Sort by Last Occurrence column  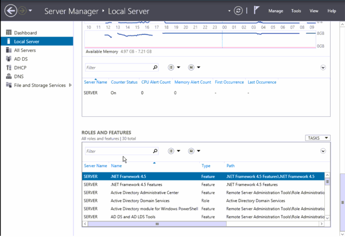[x=262, y=82]
